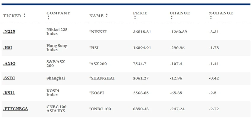The width and height of the screenshot is (252, 118).
Task: Open the .FTFCNBCA ticker link
Action: pyautogui.click(x=16, y=109)
